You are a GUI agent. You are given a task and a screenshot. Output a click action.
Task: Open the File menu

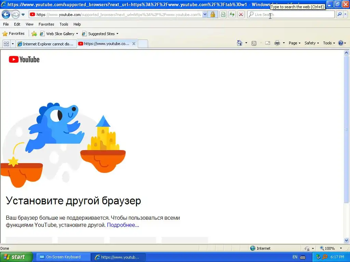coord(6,24)
